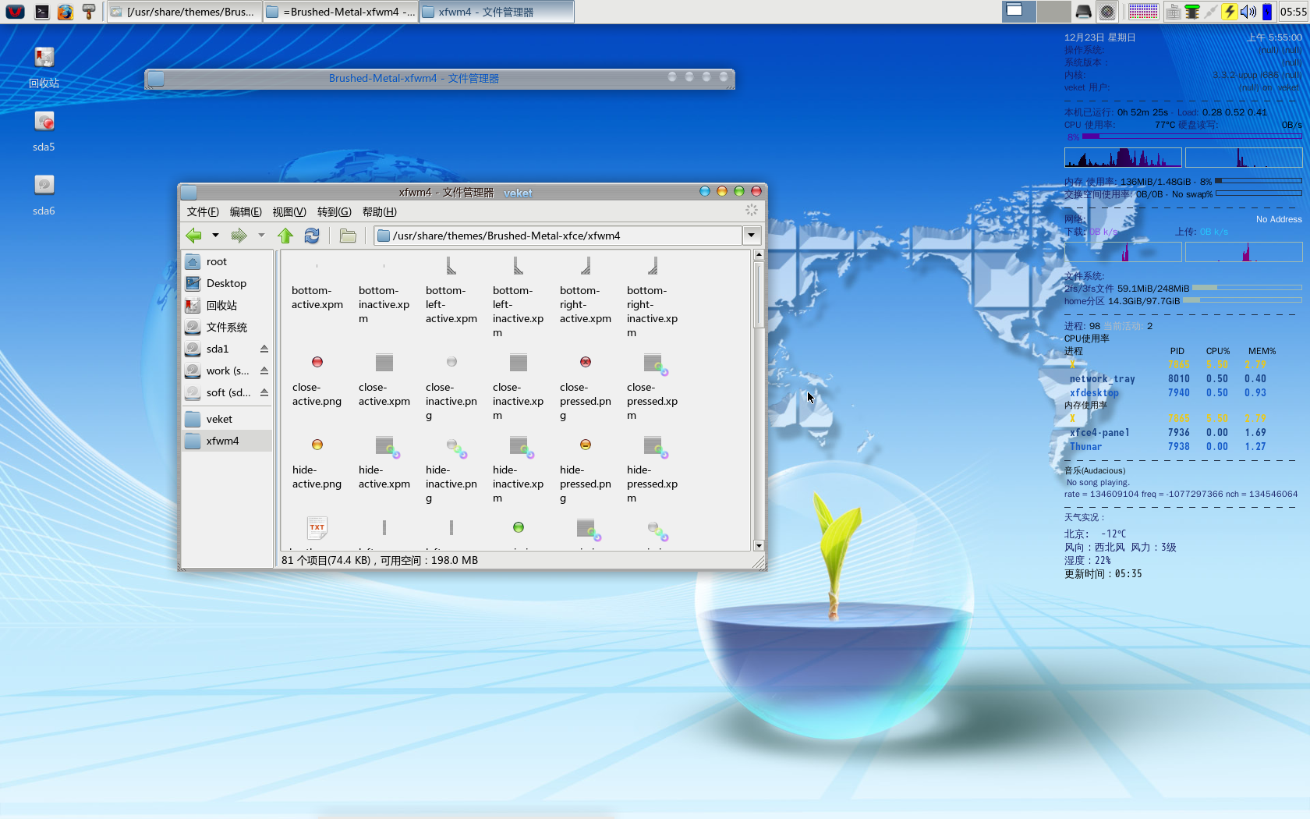Select the hide-active.xpm file icon
1310x819 pixels.
tap(386, 446)
